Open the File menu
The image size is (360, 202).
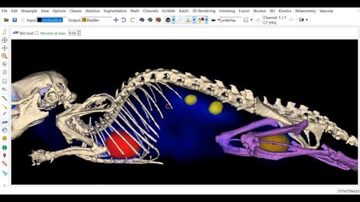(4, 11)
